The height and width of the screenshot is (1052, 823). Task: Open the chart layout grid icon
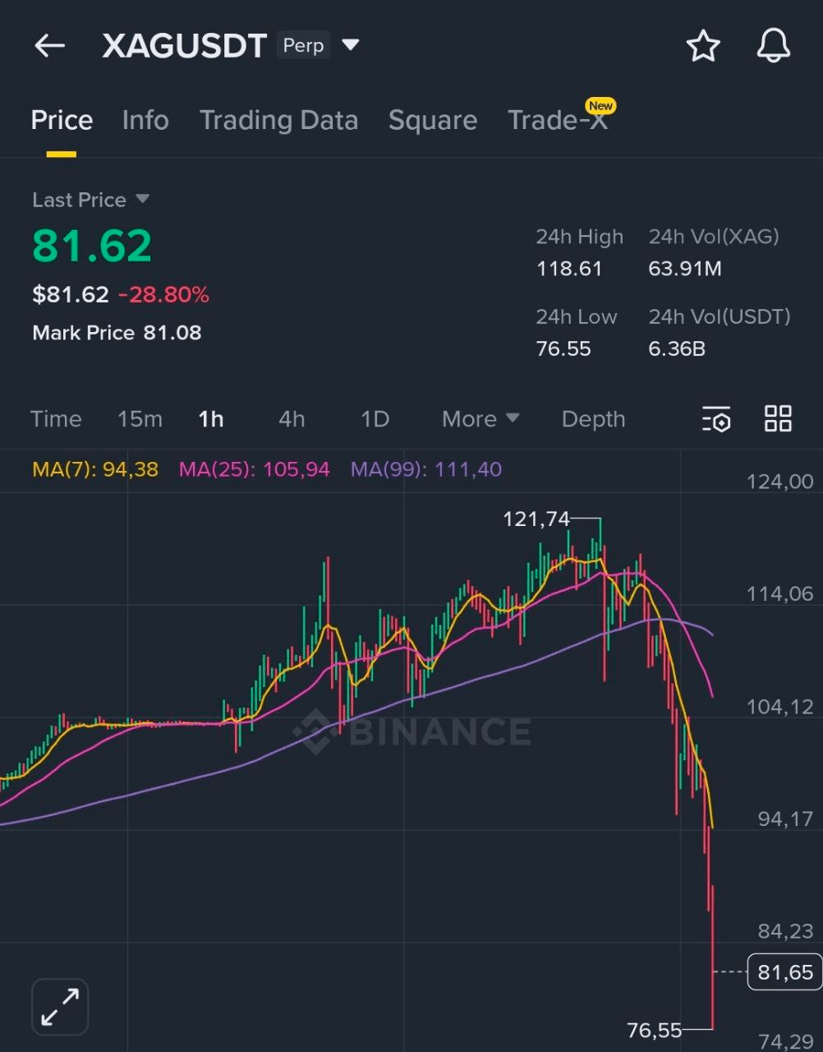pyautogui.click(x=777, y=419)
